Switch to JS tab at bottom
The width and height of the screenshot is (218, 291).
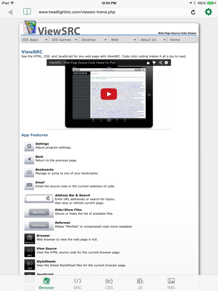pyautogui.click(x=140, y=284)
